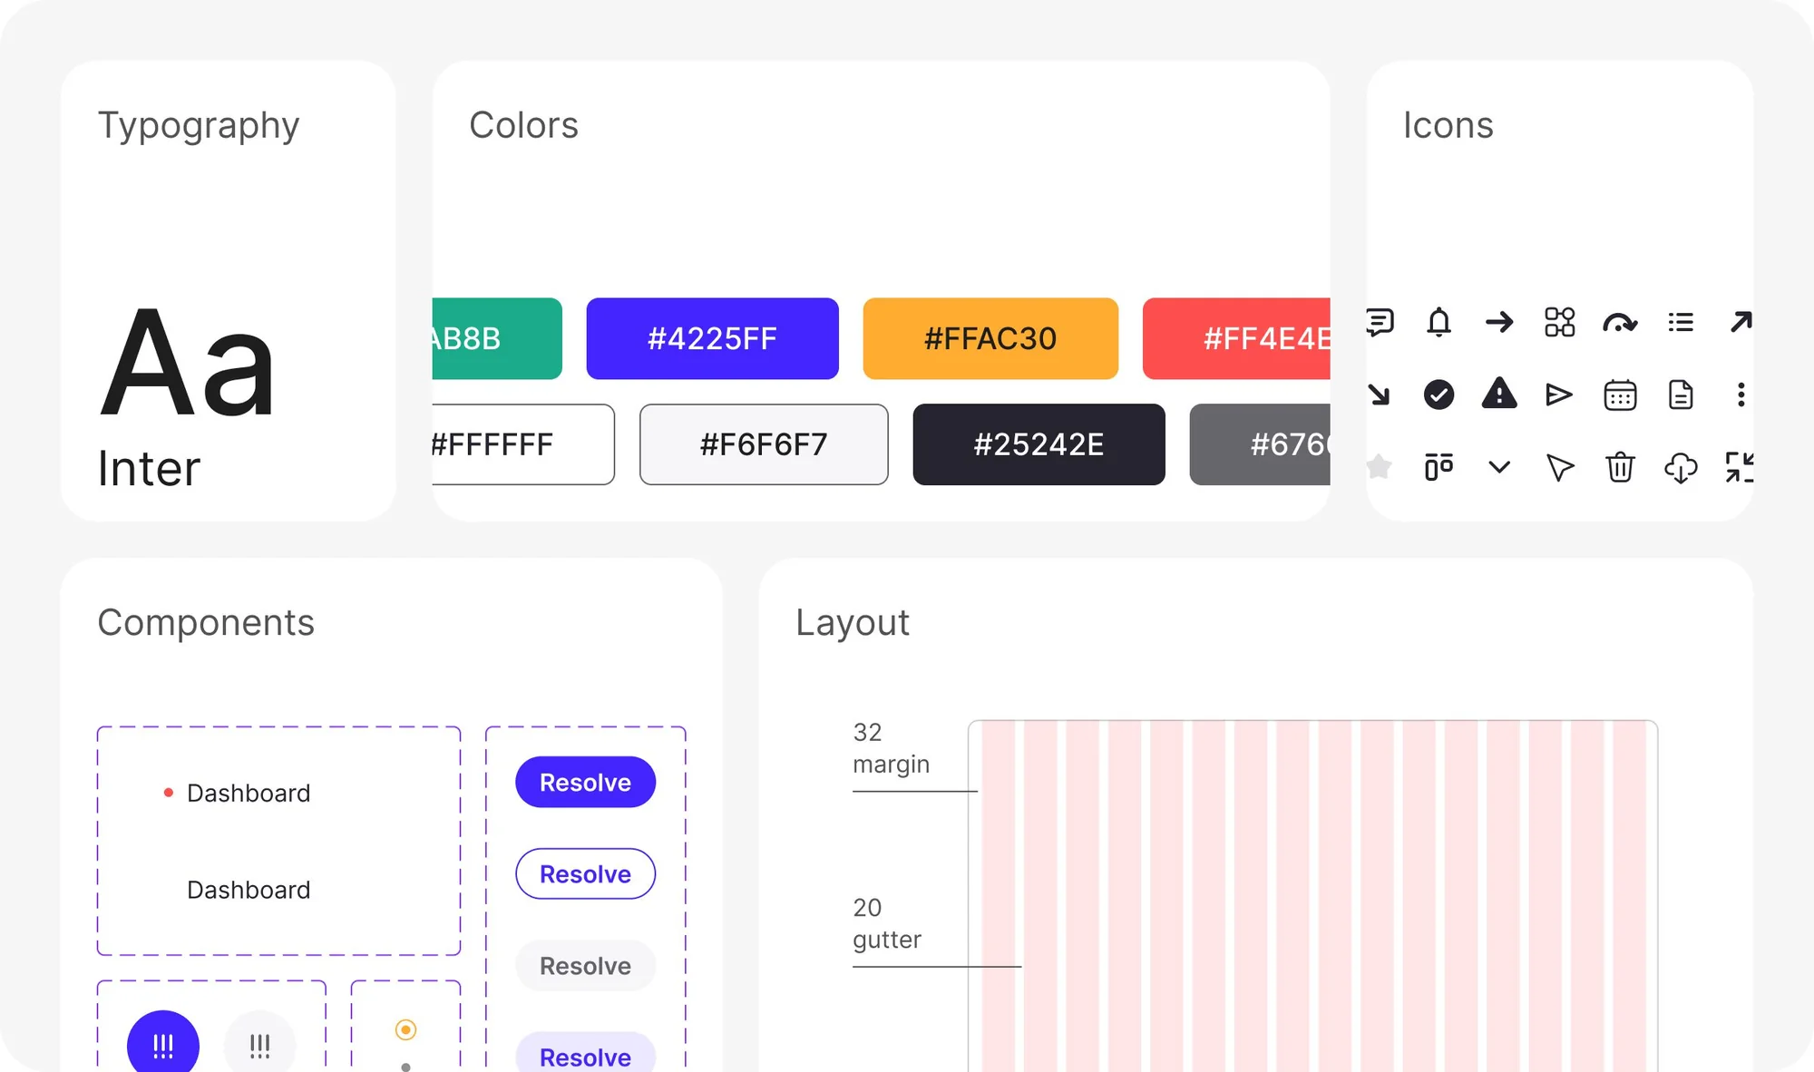Screen dimensions: 1814x1072
Task: Select Dashboard item with red dot
Action: (x=236, y=793)
